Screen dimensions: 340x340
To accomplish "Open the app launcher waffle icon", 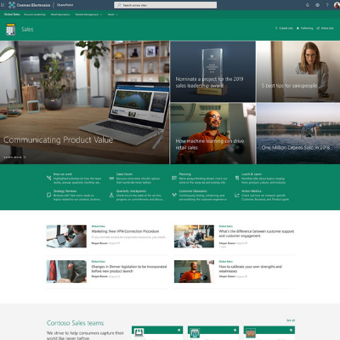I will click(3, 5).
